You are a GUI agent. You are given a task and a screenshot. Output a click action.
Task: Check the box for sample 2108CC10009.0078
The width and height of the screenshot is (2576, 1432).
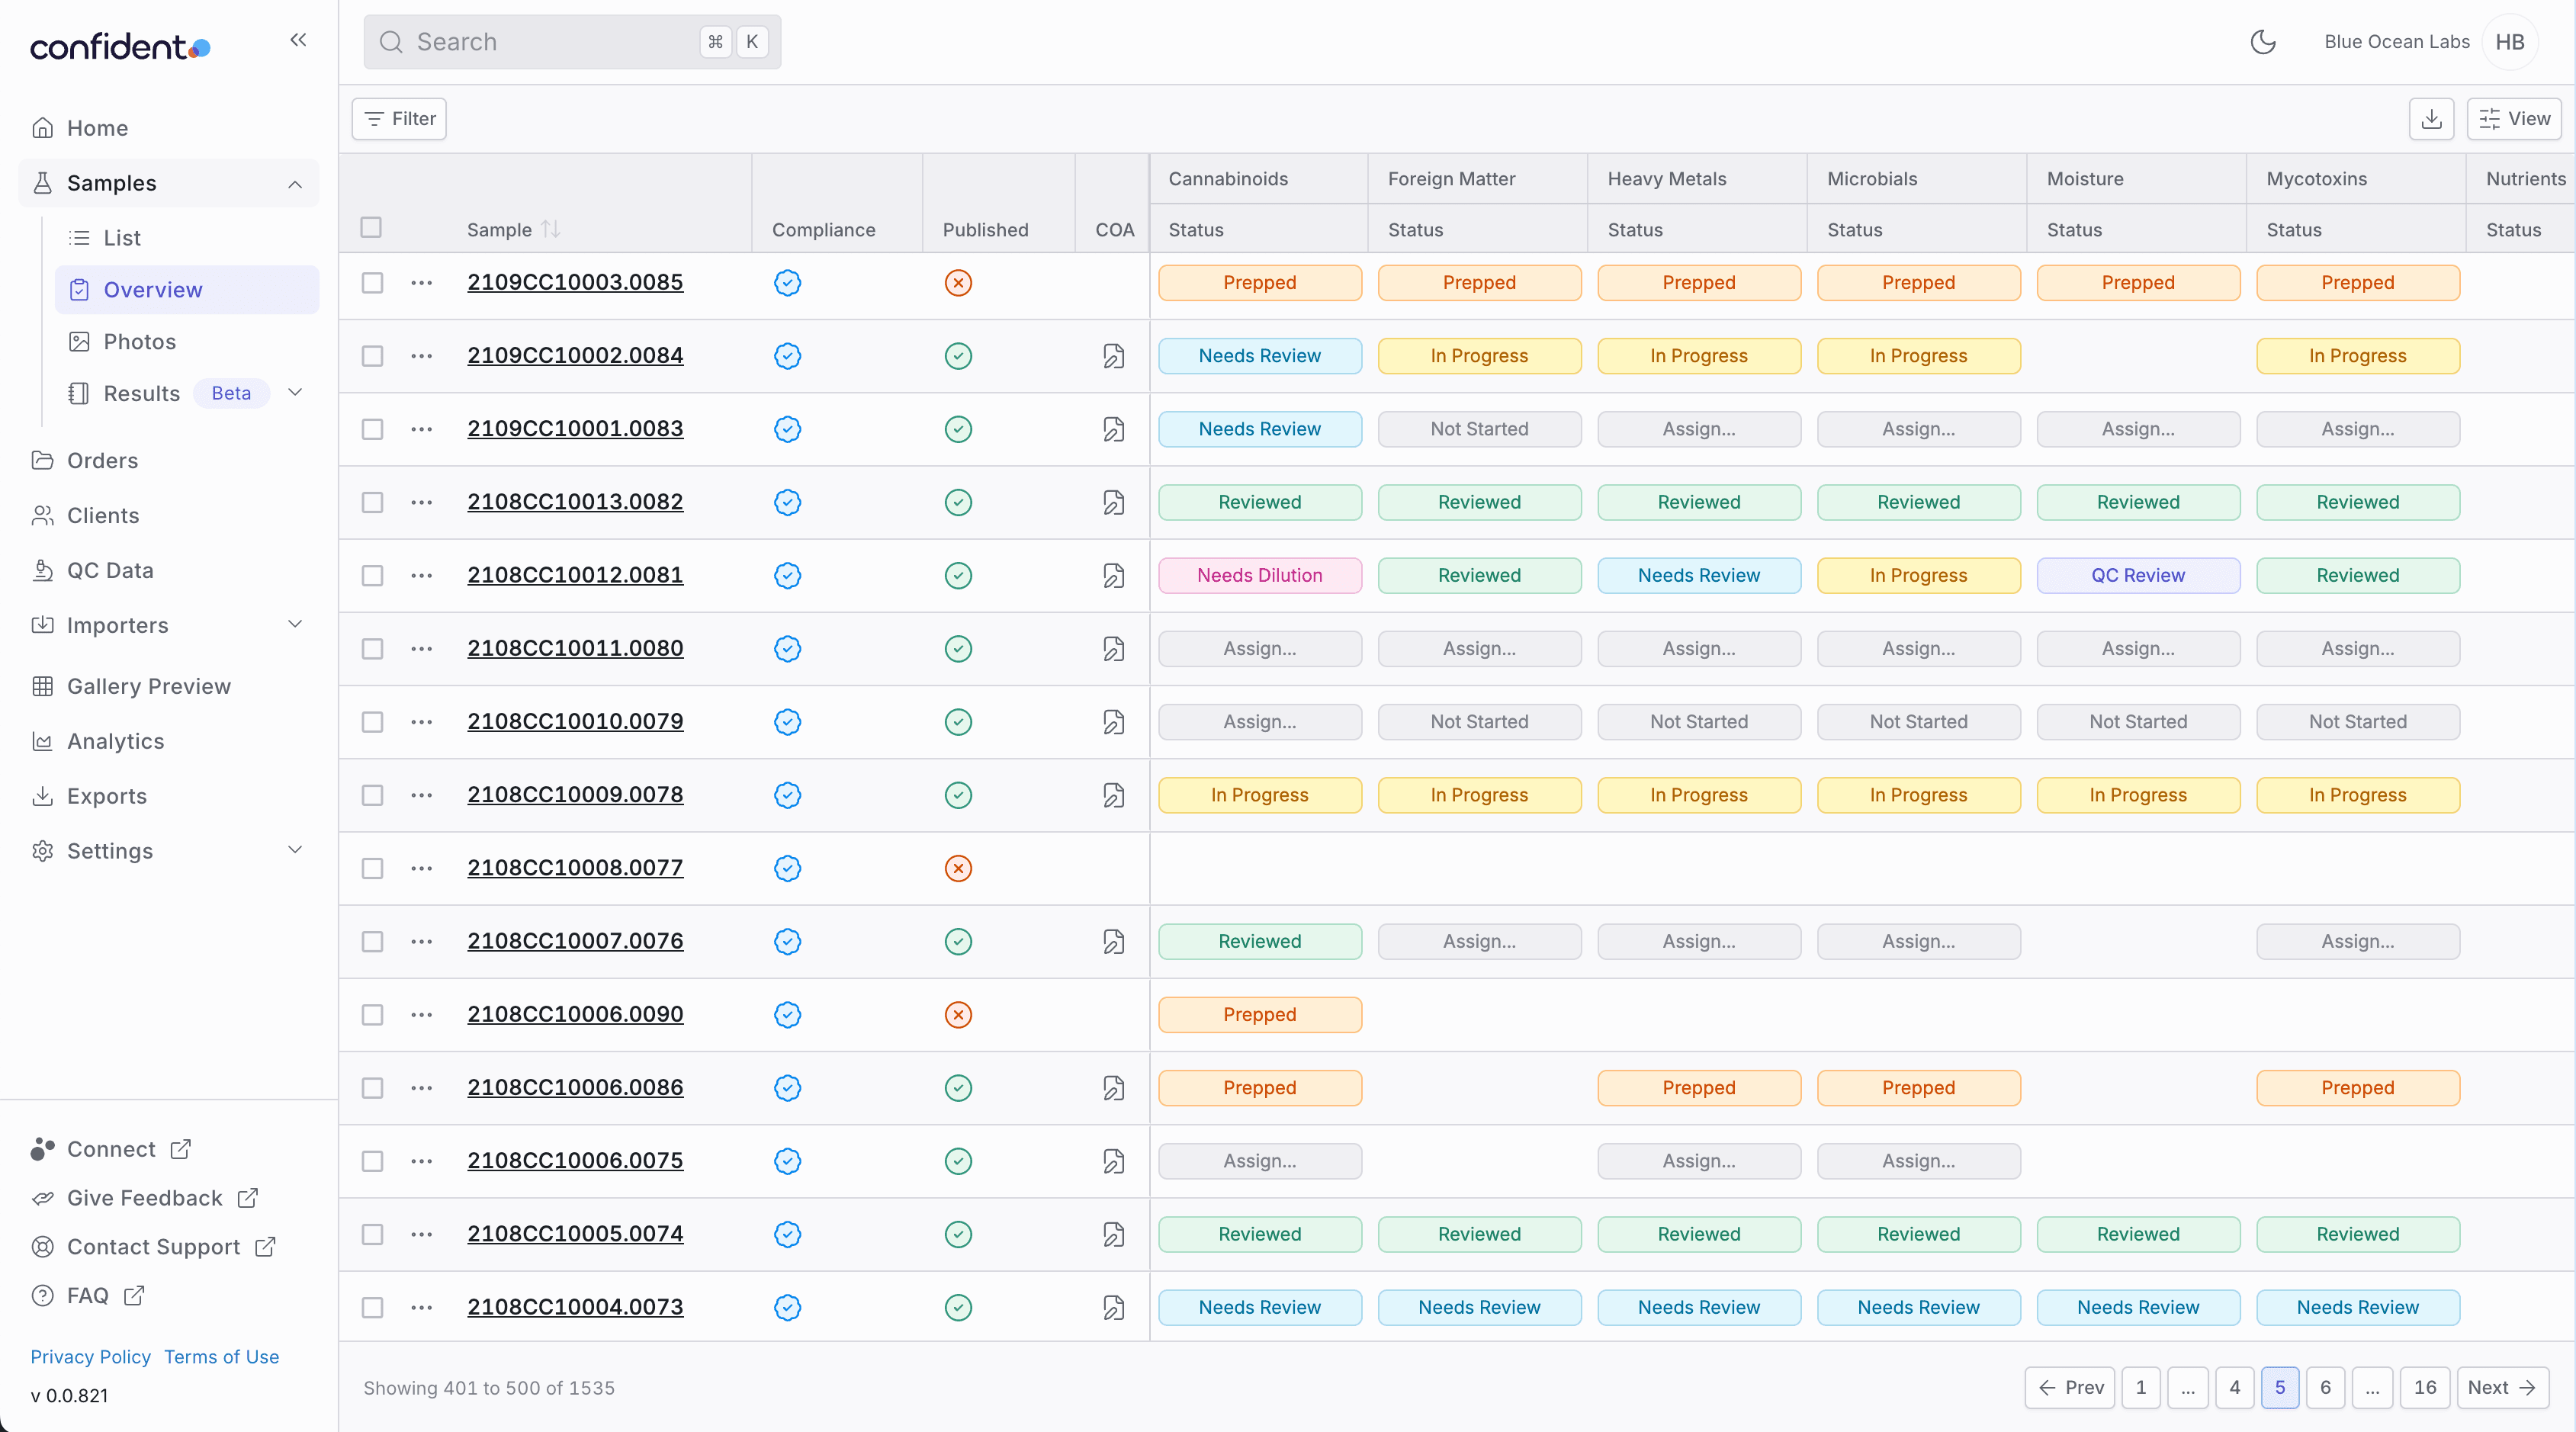click(372, 795)
